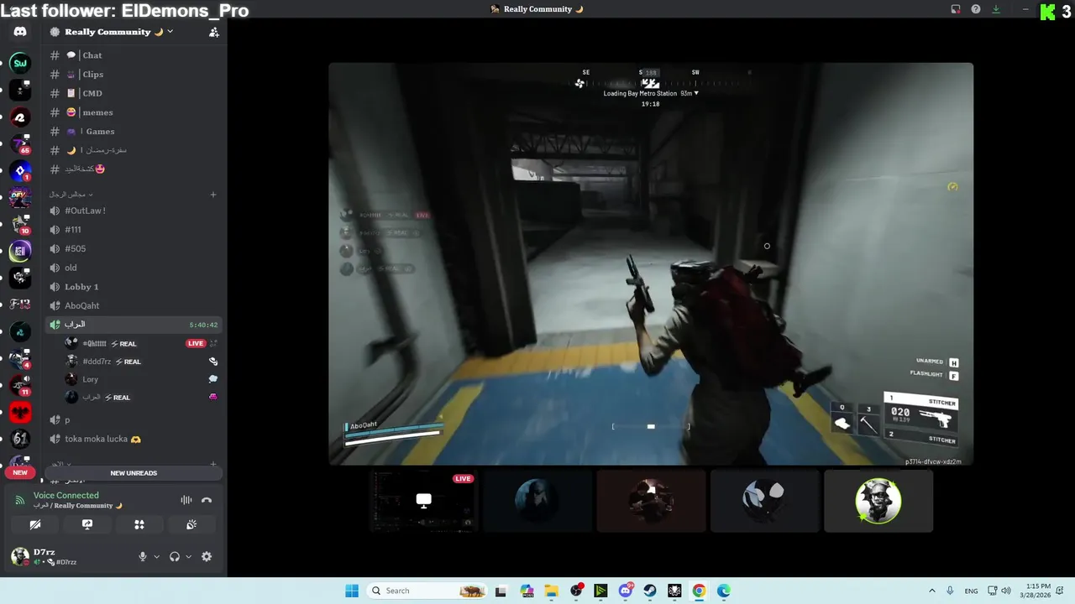The width and height of the screenshot is (1075, 604).
Task: Select voice member Lory
Action: pos(141,379)
